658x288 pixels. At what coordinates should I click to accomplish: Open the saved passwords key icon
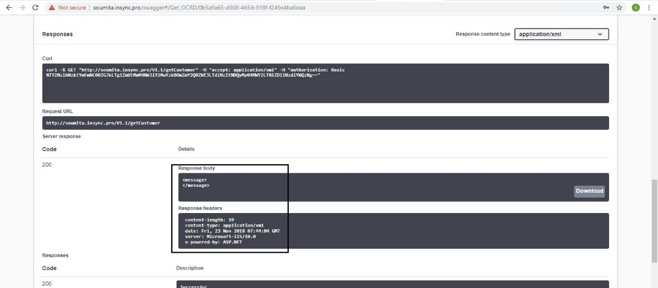[607, 8]
